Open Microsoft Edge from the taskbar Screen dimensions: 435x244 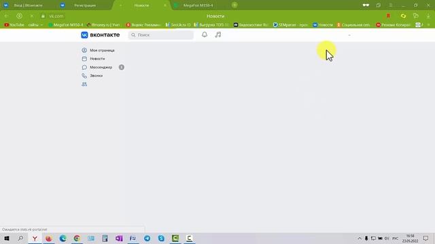[63, 238]
